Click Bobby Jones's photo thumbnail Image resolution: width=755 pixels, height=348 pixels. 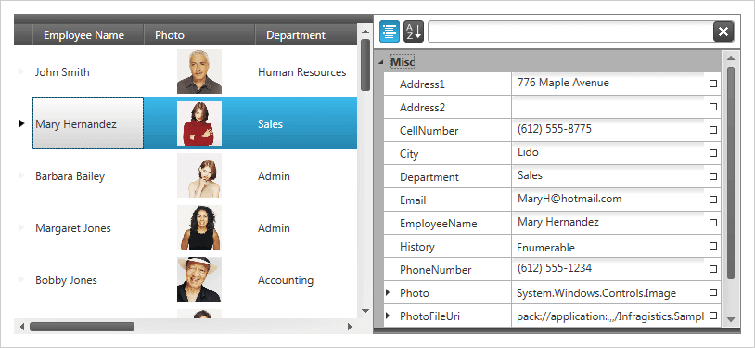click(x=199, y=279)
